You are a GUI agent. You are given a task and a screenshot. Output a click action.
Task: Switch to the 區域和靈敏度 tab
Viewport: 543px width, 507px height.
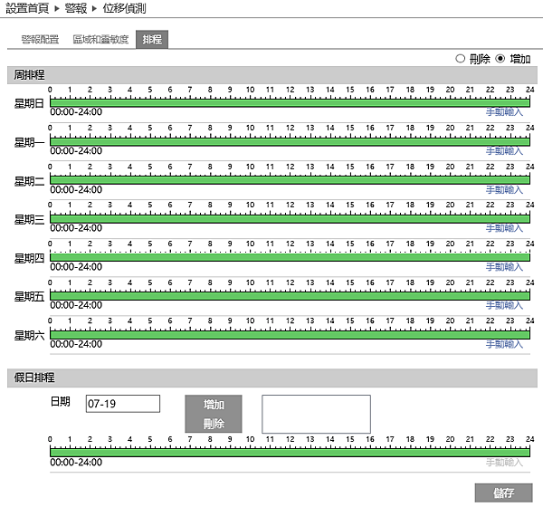100,40
